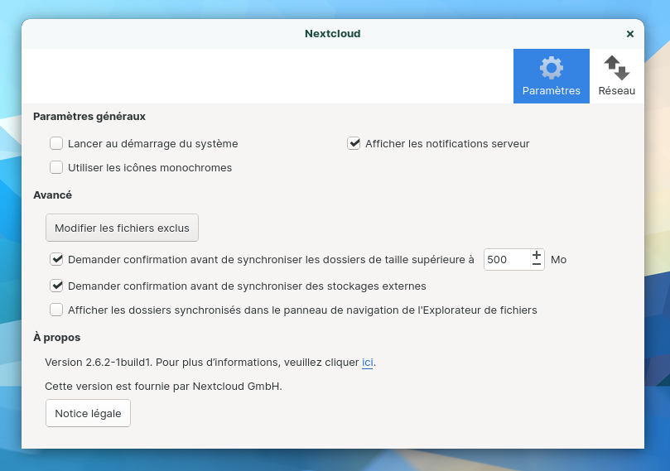Click the Réseau up-down arrows icon

click(x=616, y=68)
